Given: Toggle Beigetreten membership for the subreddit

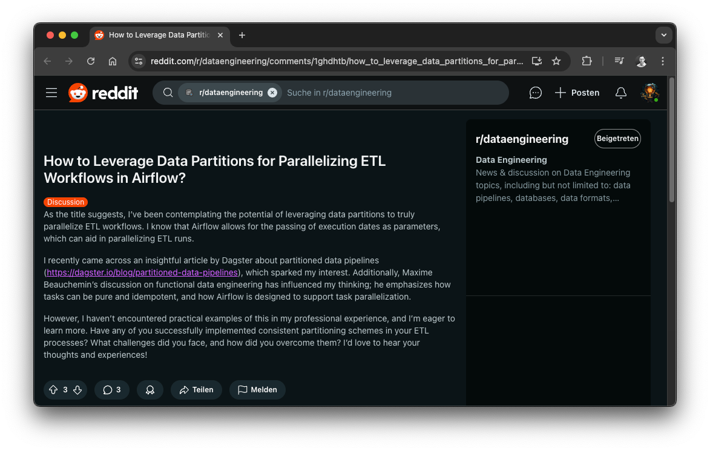Looking at the screenshot, I should point(617,139).
